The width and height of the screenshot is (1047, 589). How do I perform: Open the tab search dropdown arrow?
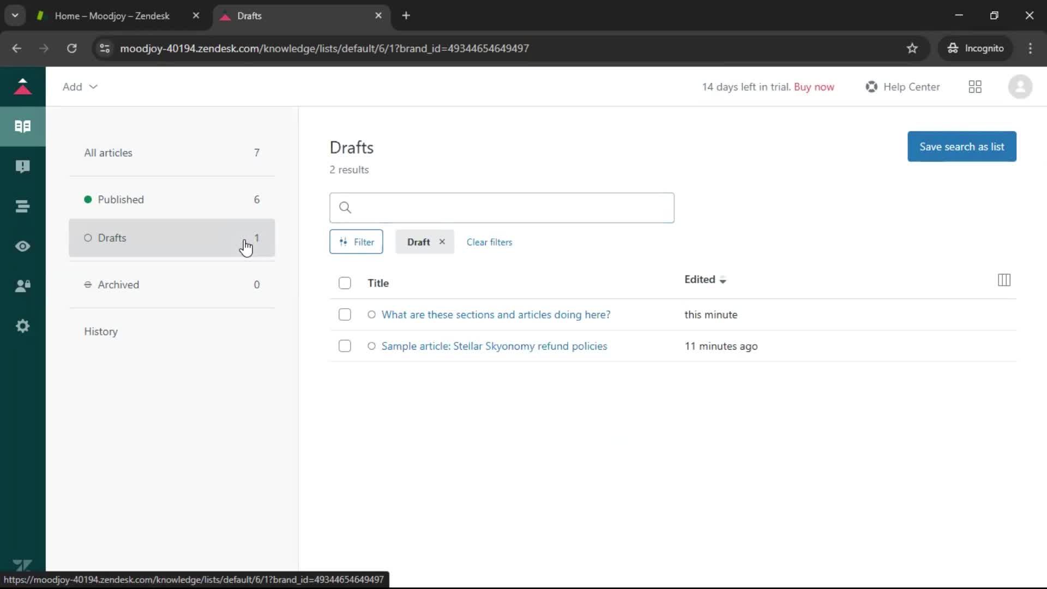(x=15, y=16)
